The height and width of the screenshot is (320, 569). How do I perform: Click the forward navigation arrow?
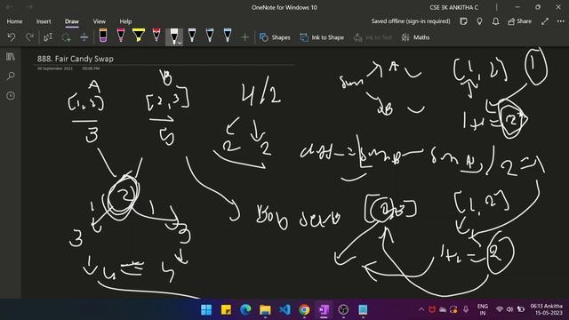tap(29, 7)
